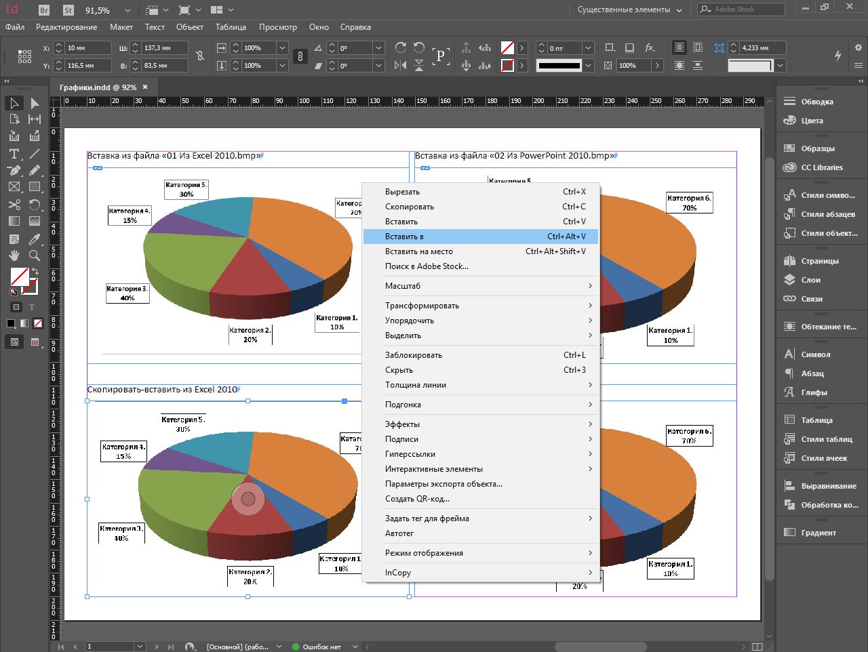Select the Direct Selection tool

[35, 103]
